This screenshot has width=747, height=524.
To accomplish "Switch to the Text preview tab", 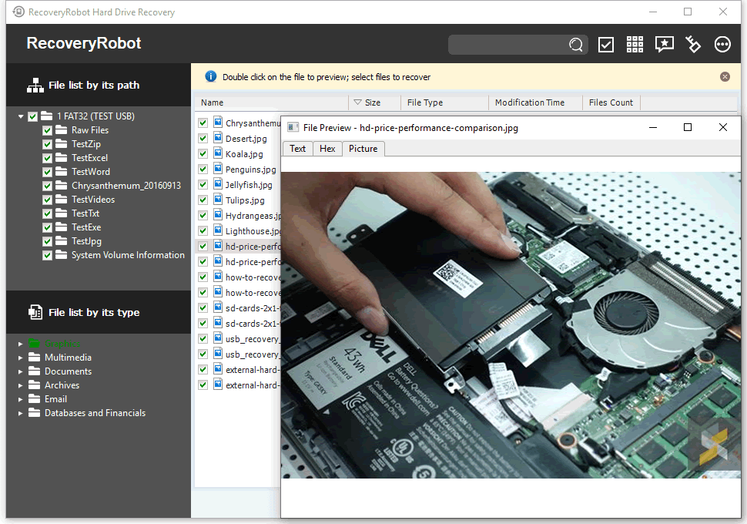I will 297,149.
